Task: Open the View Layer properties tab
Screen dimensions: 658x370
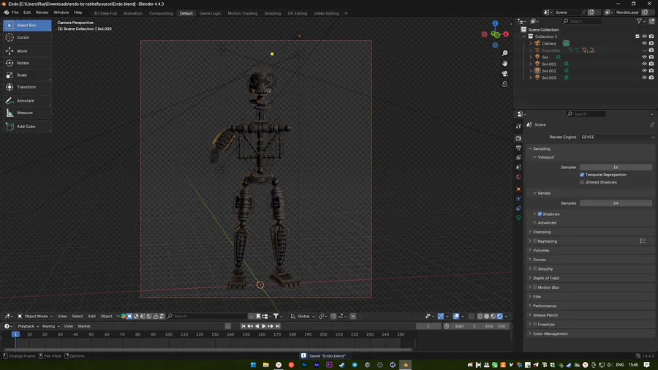Action: [x=518, y=157]
